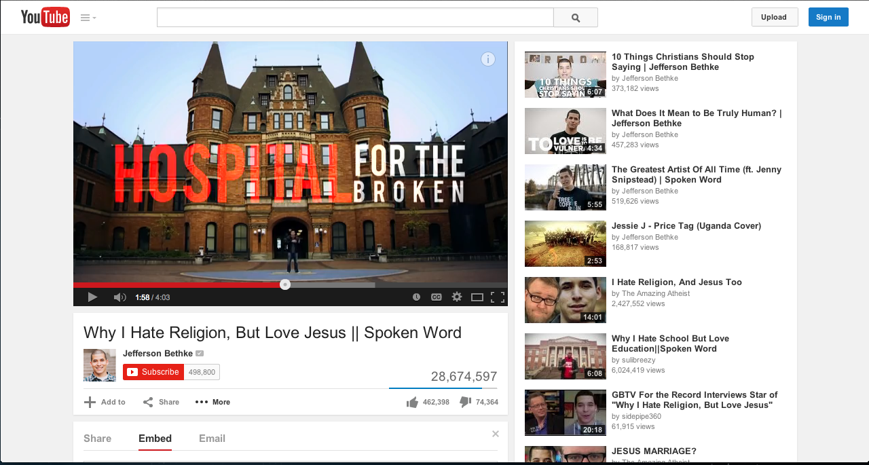Screen dimensions: 869x465
Task: Click the YouTube logo
Action: 45,17
